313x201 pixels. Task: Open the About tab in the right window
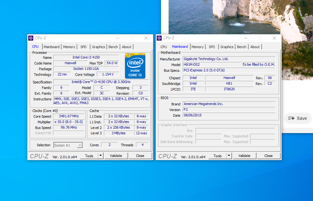255,47
